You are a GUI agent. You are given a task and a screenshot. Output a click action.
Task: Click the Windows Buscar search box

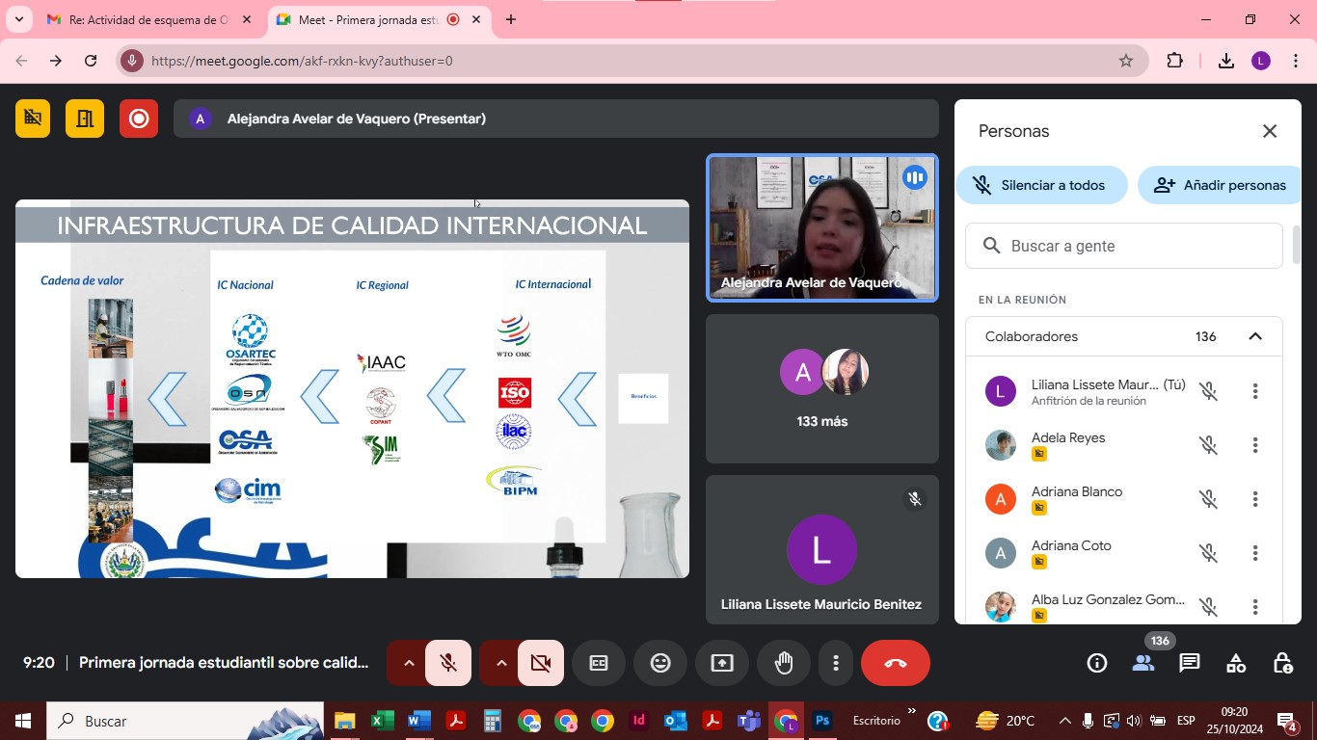185,721
